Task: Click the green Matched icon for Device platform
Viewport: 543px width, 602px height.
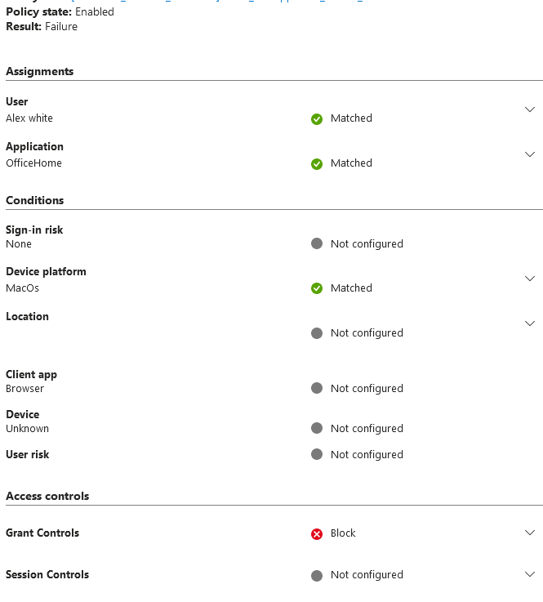Action: [317, 288]
